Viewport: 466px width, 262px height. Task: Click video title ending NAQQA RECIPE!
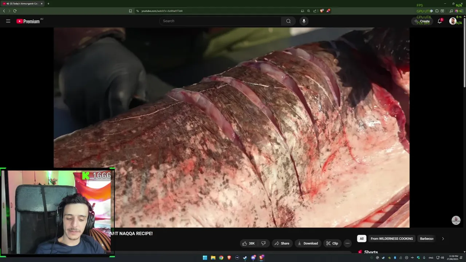131,234
